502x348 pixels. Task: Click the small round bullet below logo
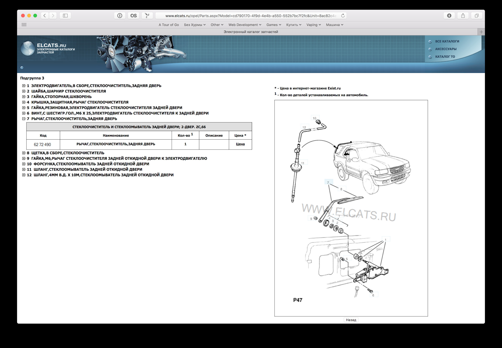click(x=22, y=68)
